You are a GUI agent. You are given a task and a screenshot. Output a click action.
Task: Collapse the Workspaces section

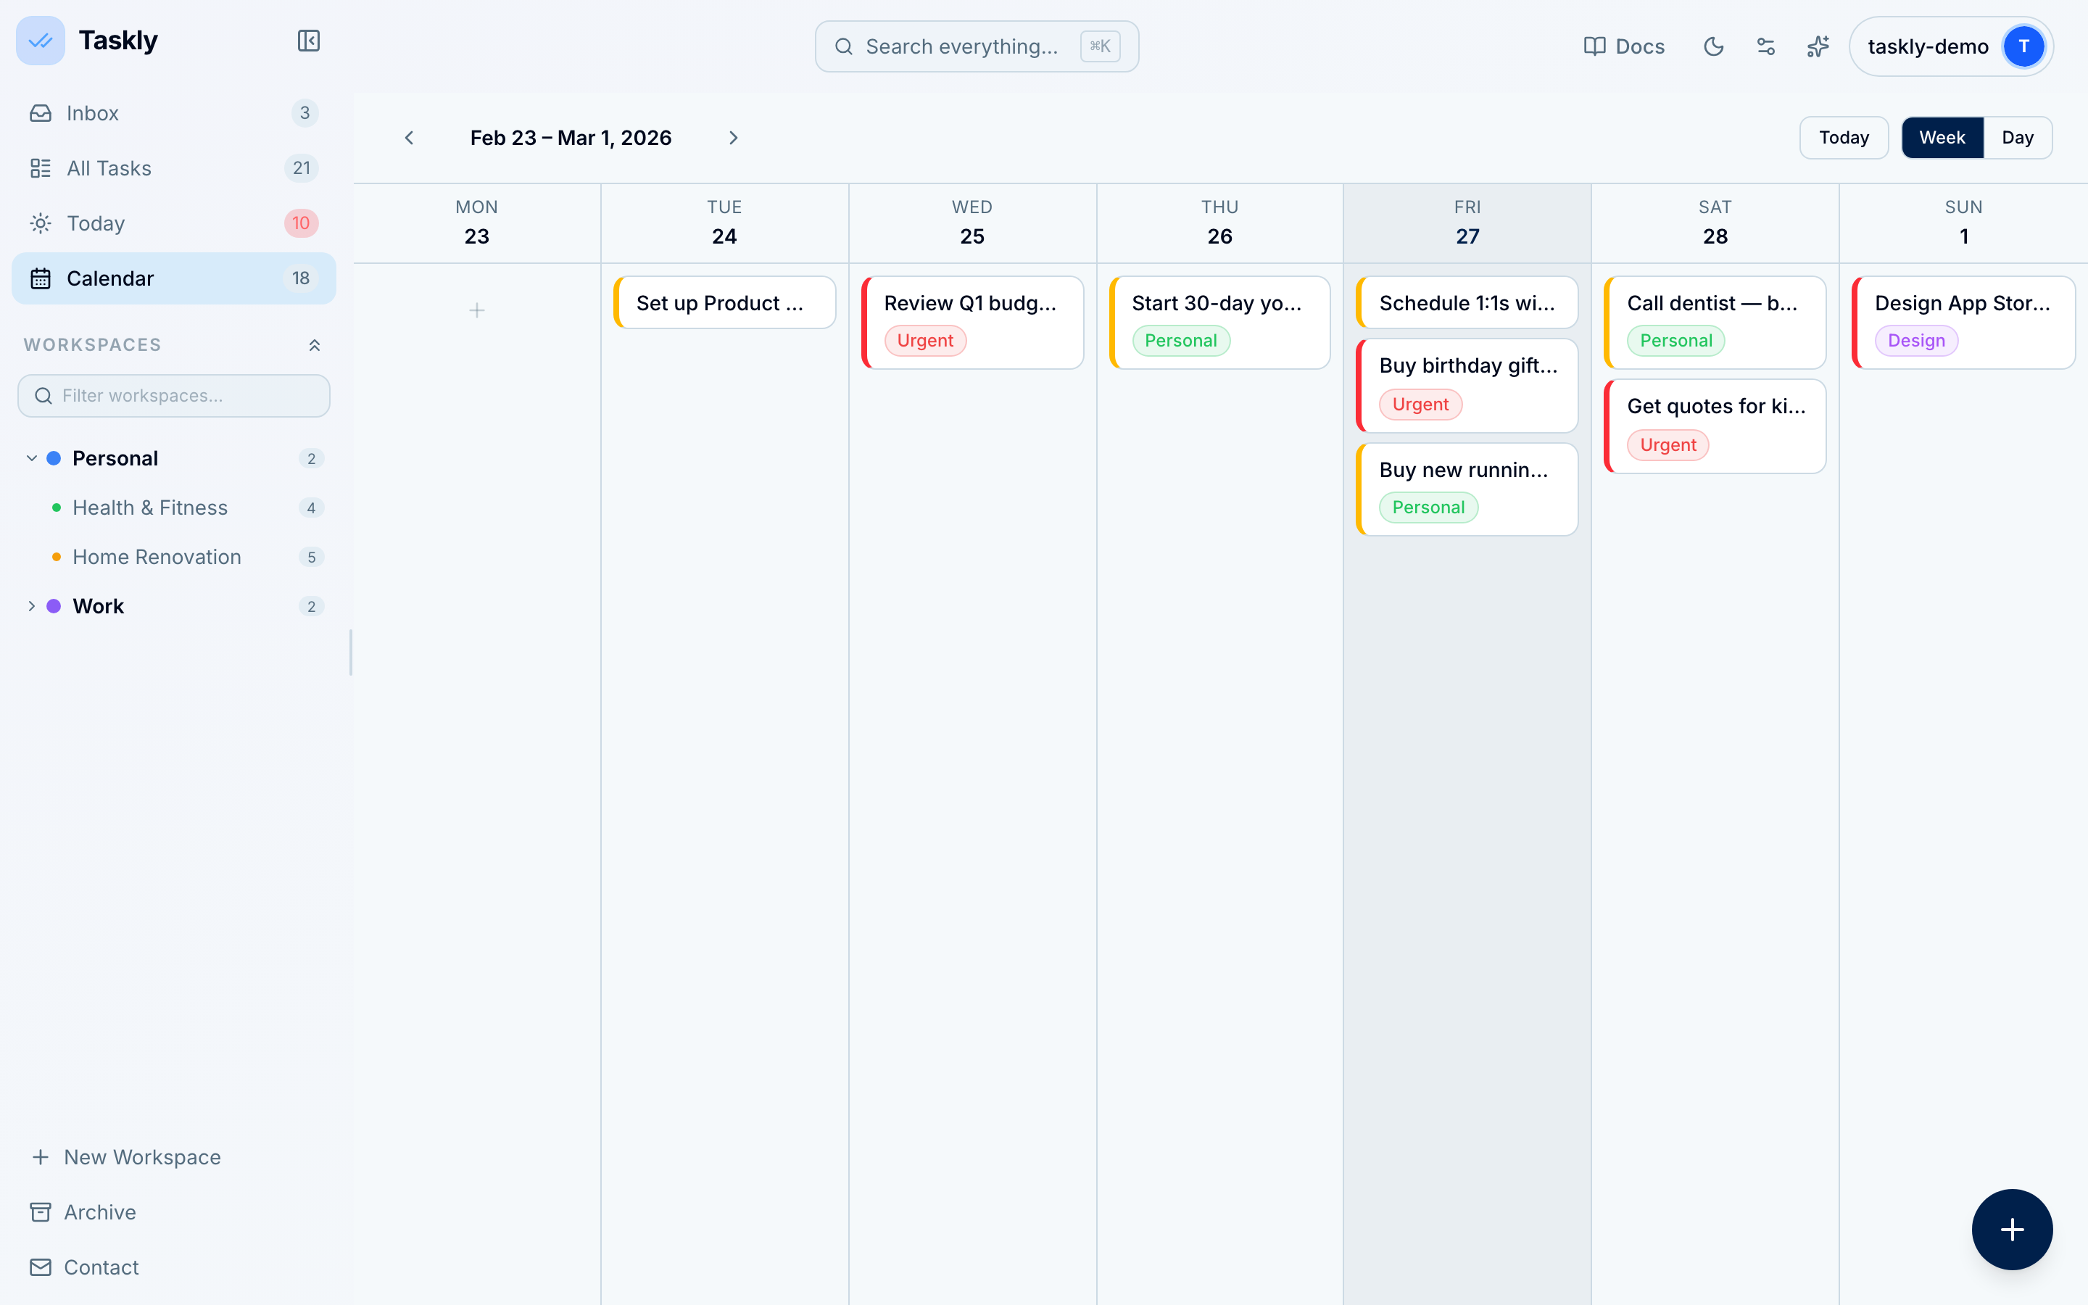click(314, 345)
